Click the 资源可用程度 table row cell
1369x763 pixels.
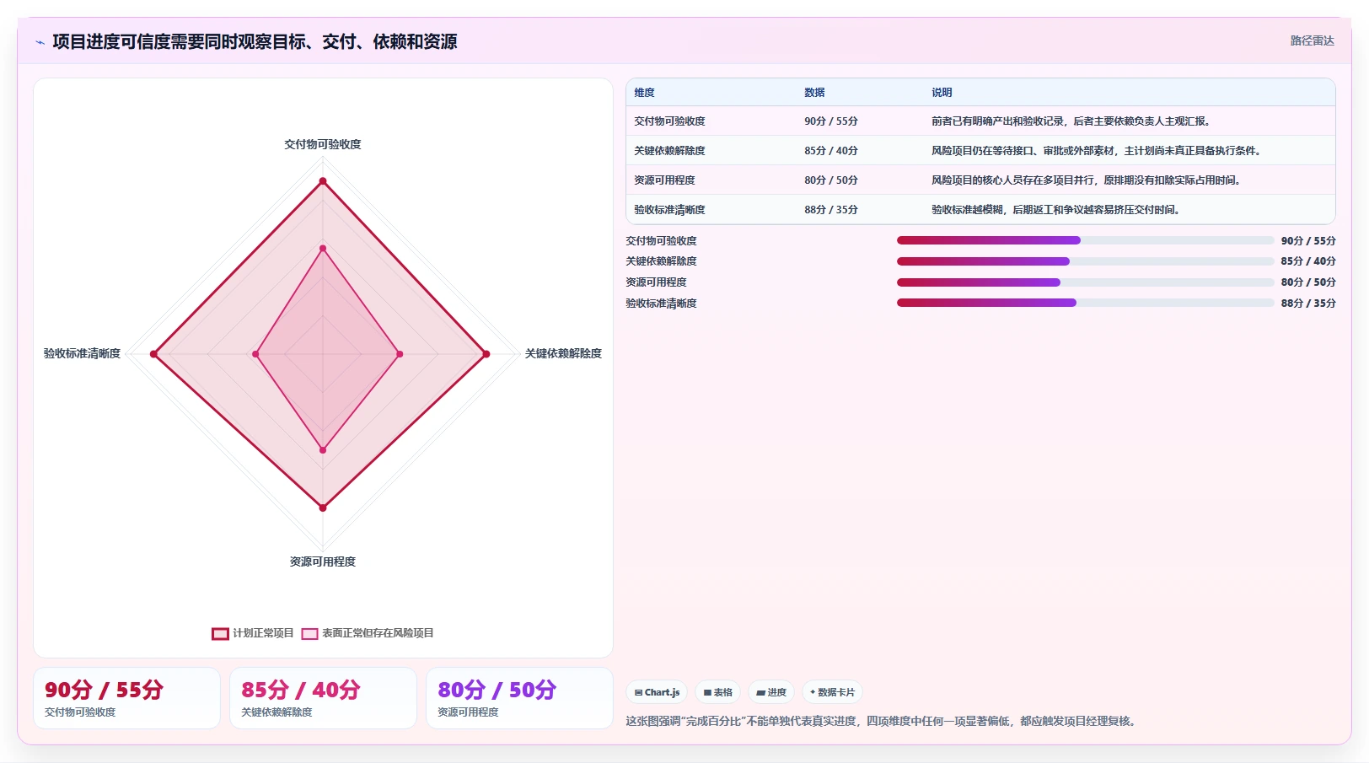tap(664, 180)
